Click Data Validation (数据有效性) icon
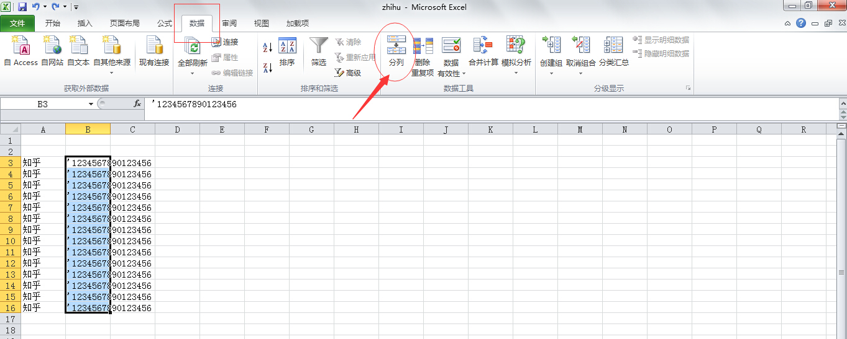Image resolution: width=847 pixels, height=339 pixels. [x=451, y=45]
